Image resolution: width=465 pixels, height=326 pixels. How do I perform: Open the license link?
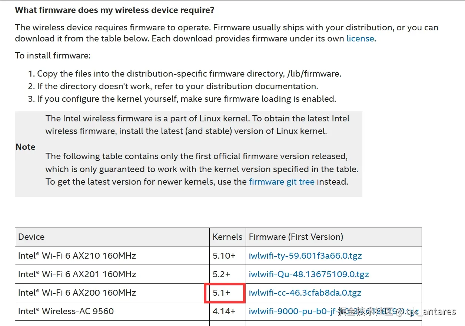[360, 39]
